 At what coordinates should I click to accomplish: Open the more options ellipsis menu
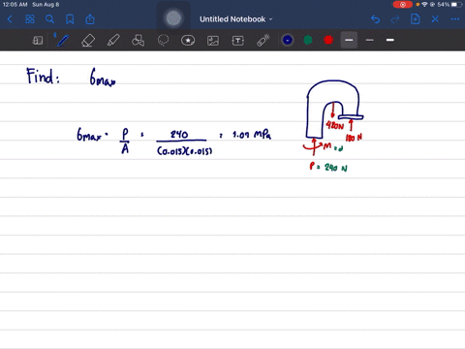[455, 19]
